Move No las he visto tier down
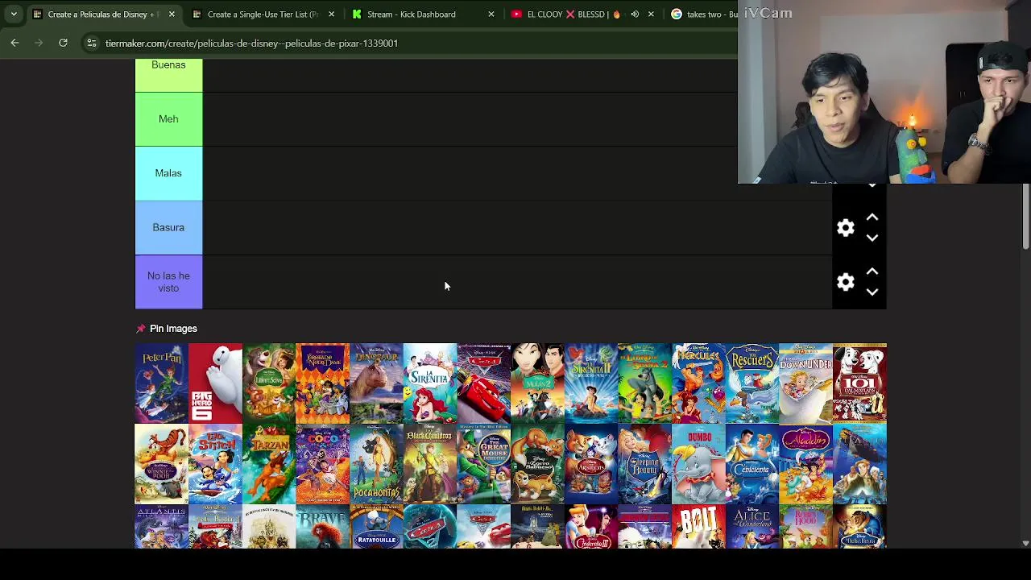The height and width of the screenshot is (580, 1031). pyautogui.click(x=872, y=292)
